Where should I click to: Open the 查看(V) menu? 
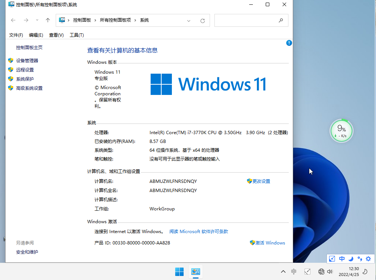pos(56,35)
